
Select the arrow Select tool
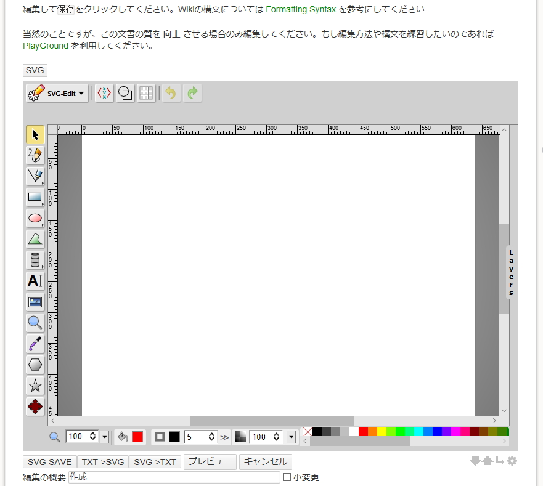(35, 135)
